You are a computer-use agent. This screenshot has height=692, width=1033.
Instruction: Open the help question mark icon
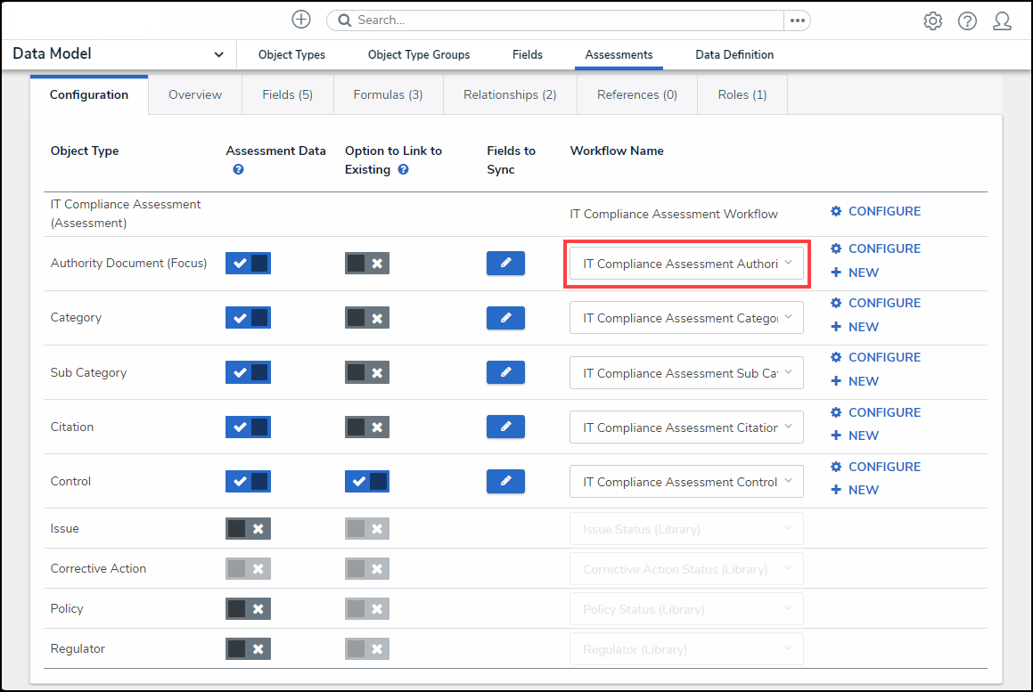click(967, 20)
